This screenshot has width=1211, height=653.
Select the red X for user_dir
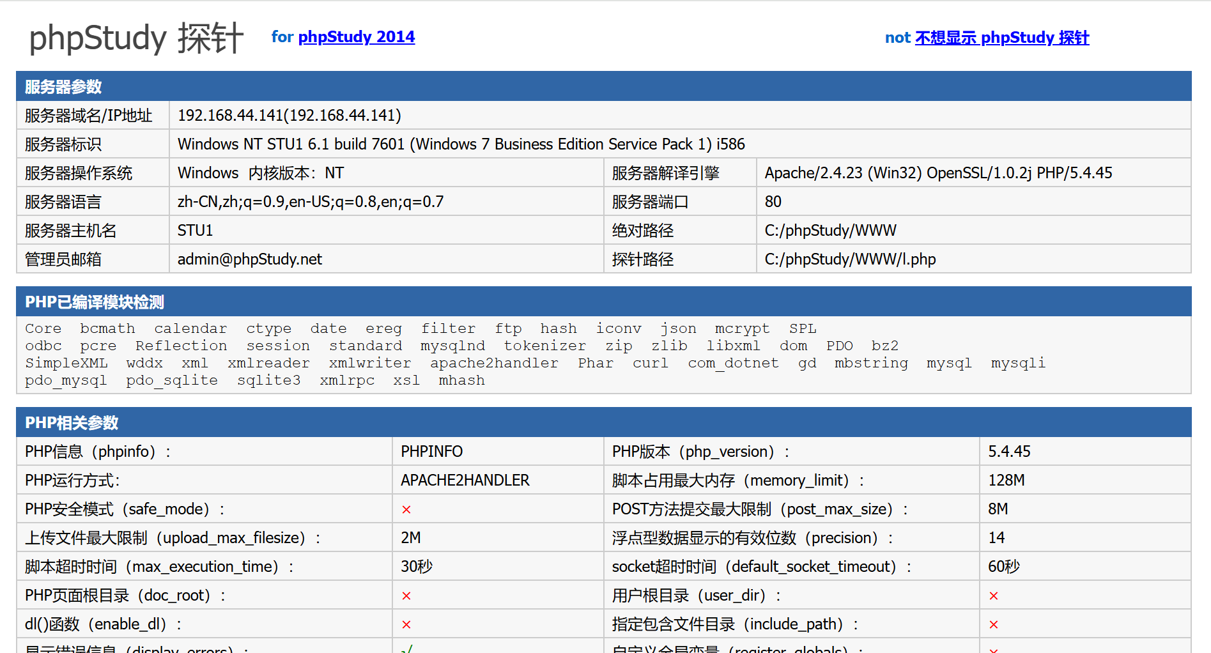click(x=993, y=596)
